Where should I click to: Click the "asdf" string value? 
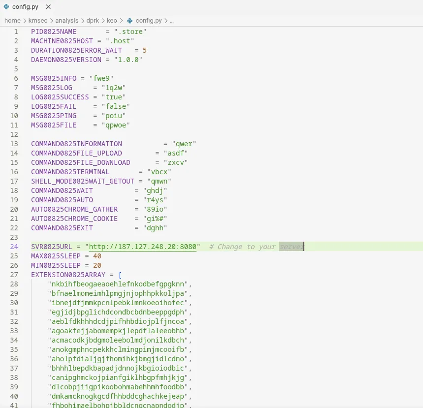click(176, 153)
